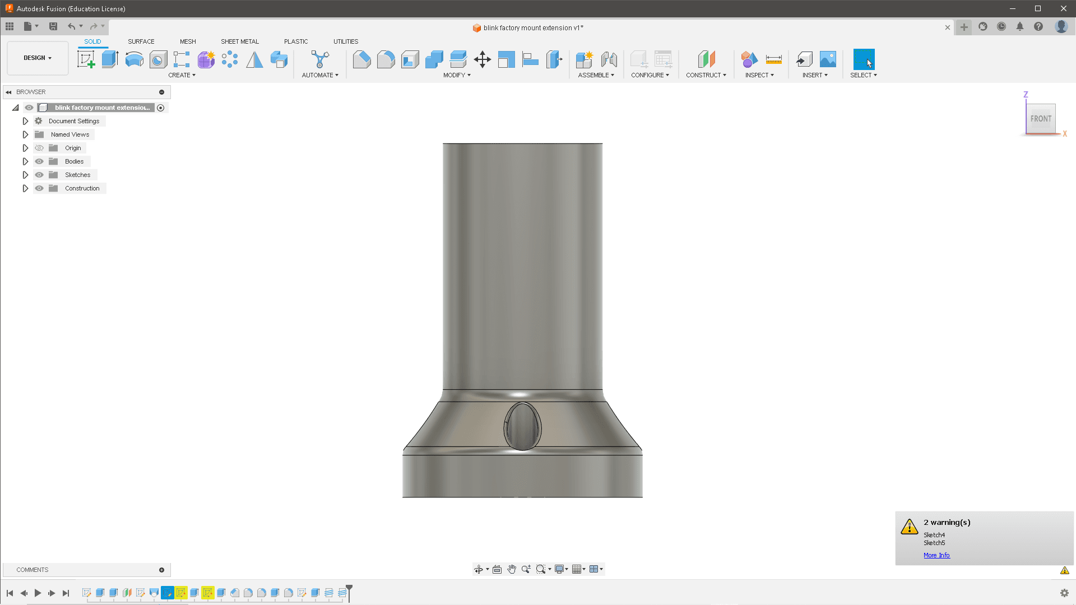Open the SHEET METAL ribbon tab
This screenshot has width=1076, height=605.
click(239, 41)
